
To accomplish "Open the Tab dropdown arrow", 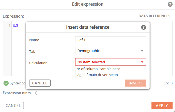I will click(x=142, y=51).
